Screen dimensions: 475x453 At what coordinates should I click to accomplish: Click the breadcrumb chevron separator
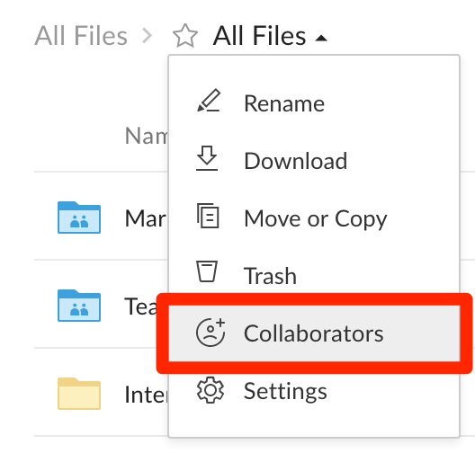(148, 36)
